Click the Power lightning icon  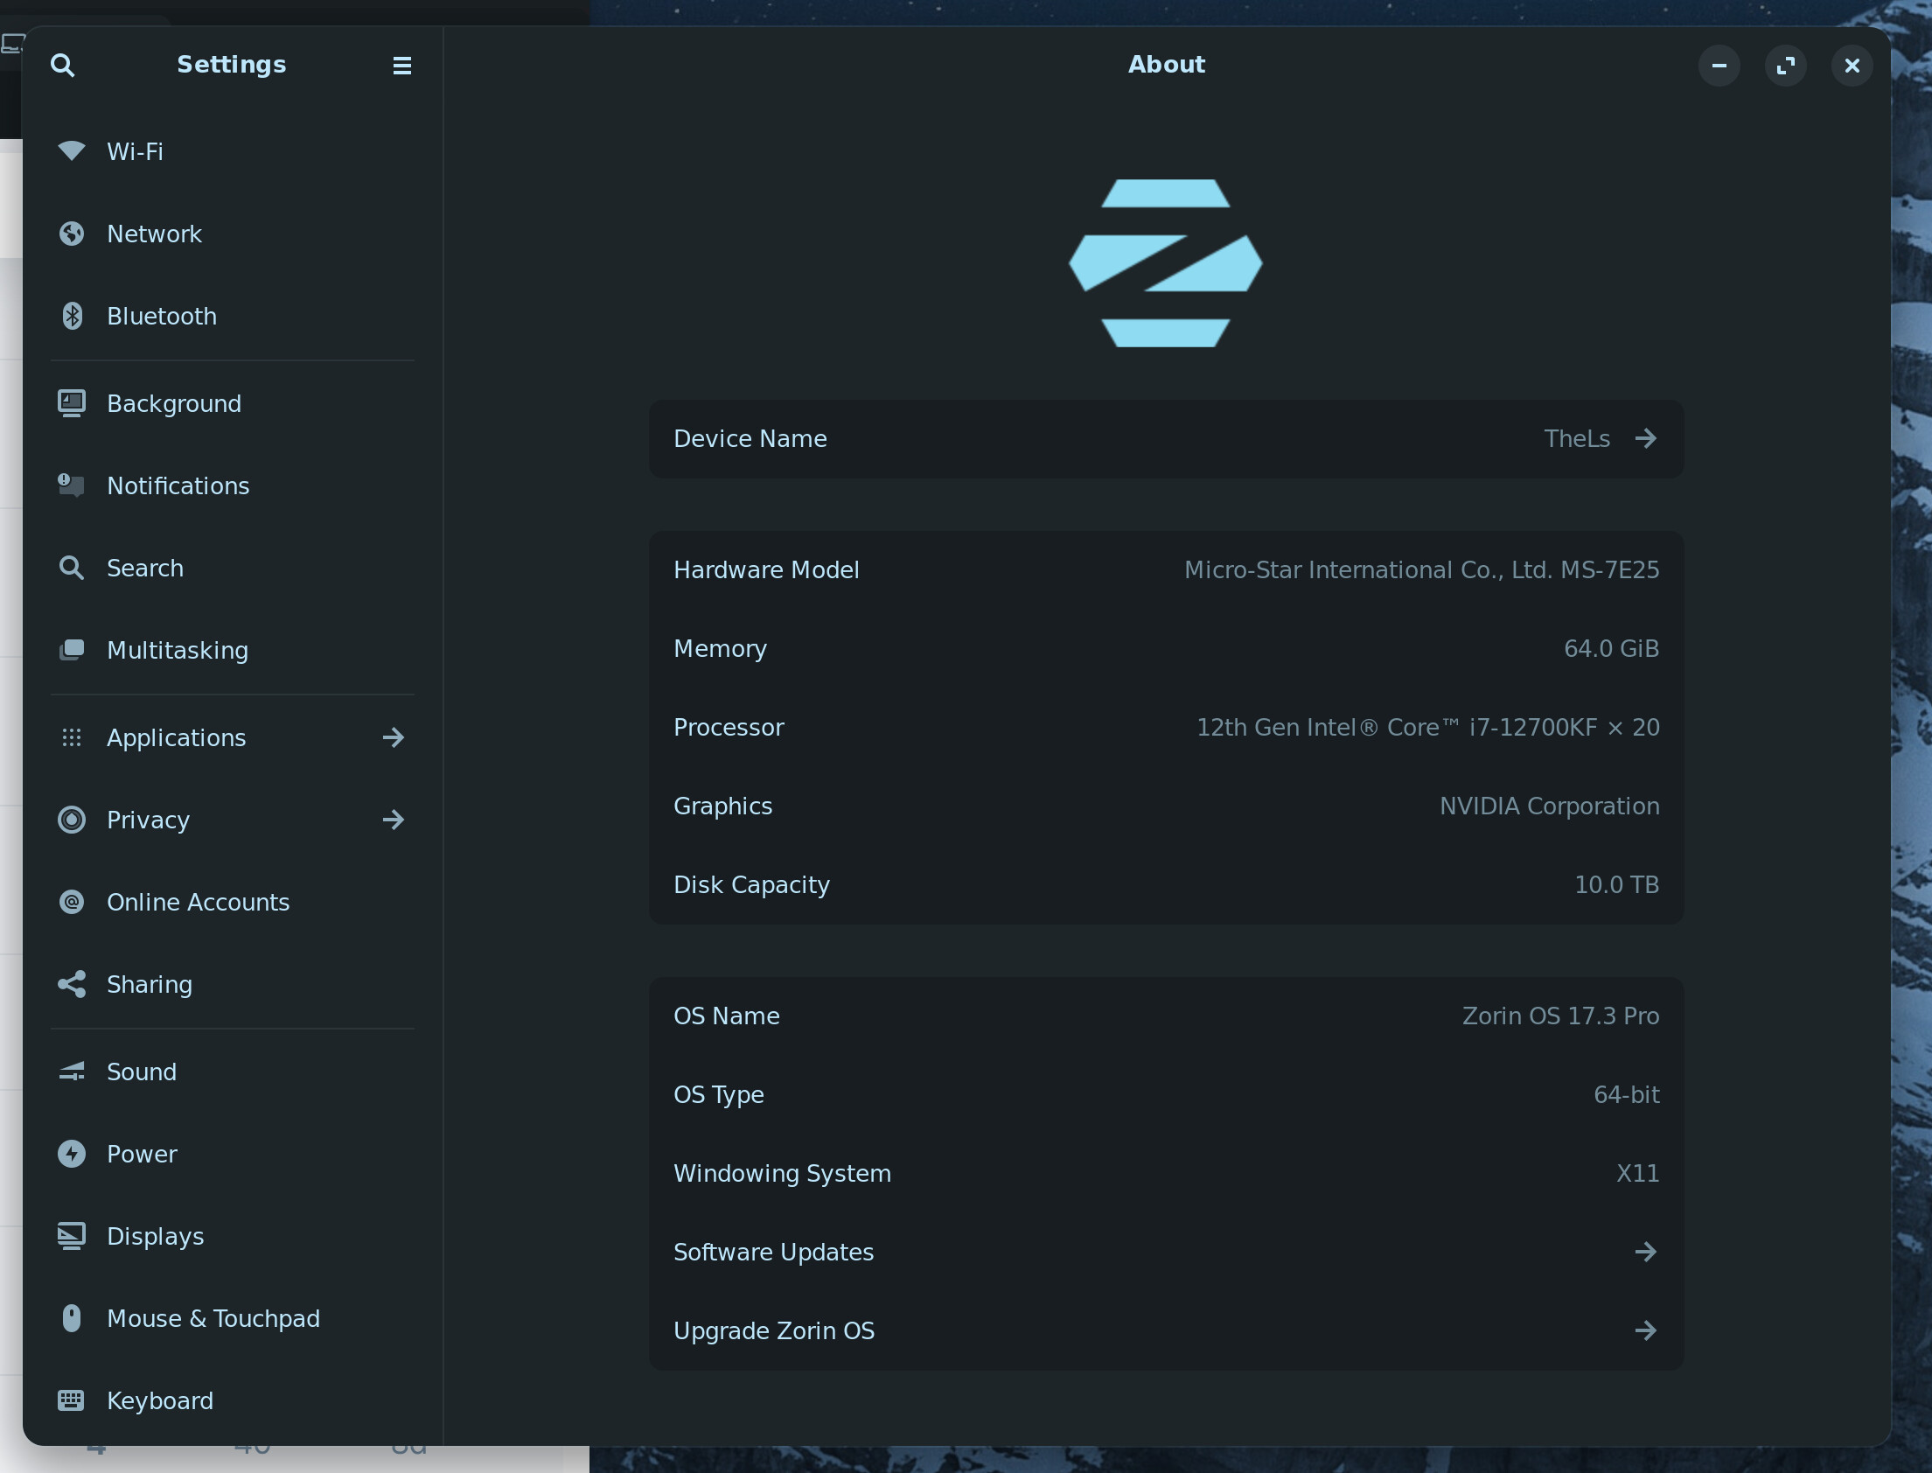click(72, 1153)
